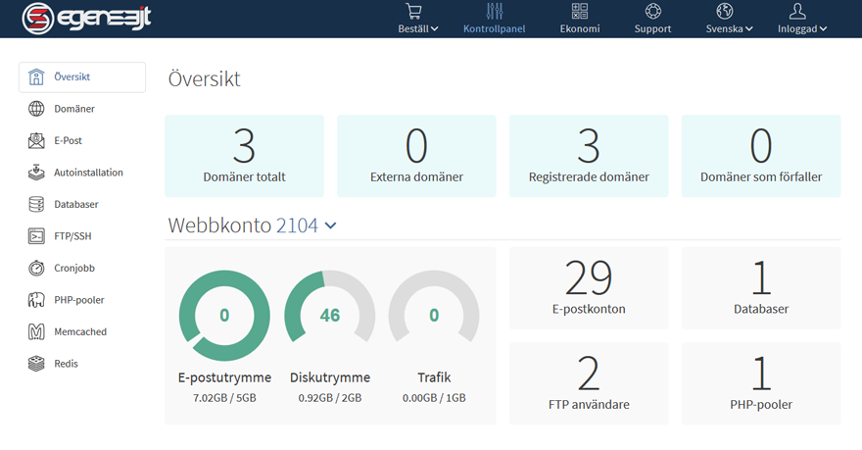Click the Egensajt logo
Image resolution: width=862 pixels, height=450 pixels.
[86, 19]
